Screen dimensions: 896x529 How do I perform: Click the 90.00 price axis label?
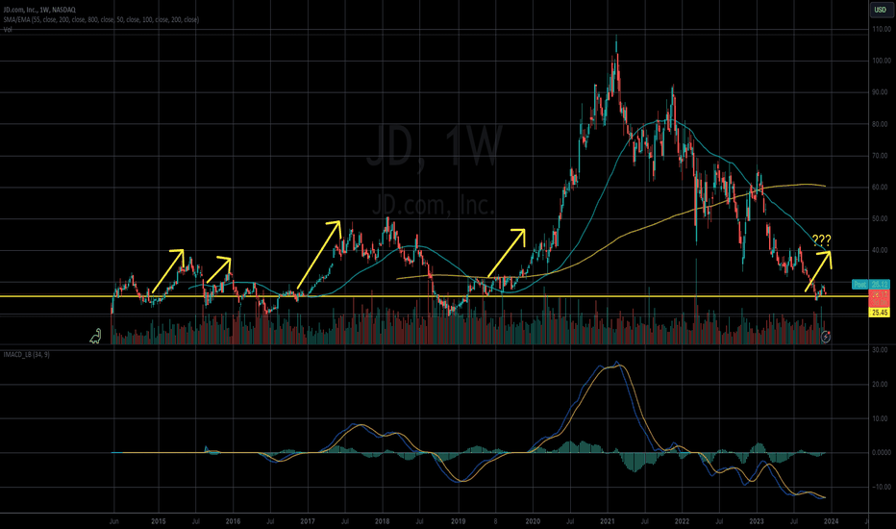(x=880, y=92)
